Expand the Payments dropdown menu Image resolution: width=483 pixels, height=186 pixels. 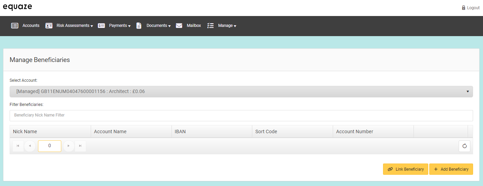tap(119, 26)
